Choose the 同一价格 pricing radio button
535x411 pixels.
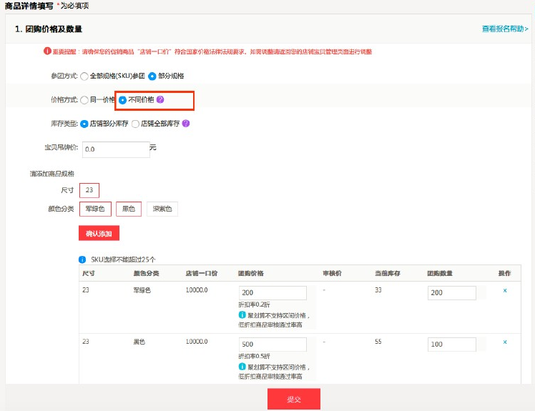pos(84,100)
